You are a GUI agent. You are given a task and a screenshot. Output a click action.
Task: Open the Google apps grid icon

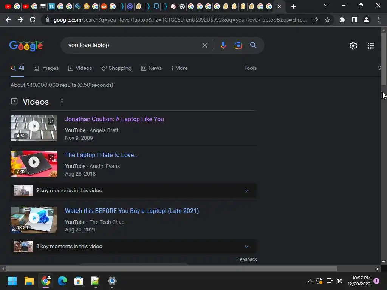coord(370,46)
